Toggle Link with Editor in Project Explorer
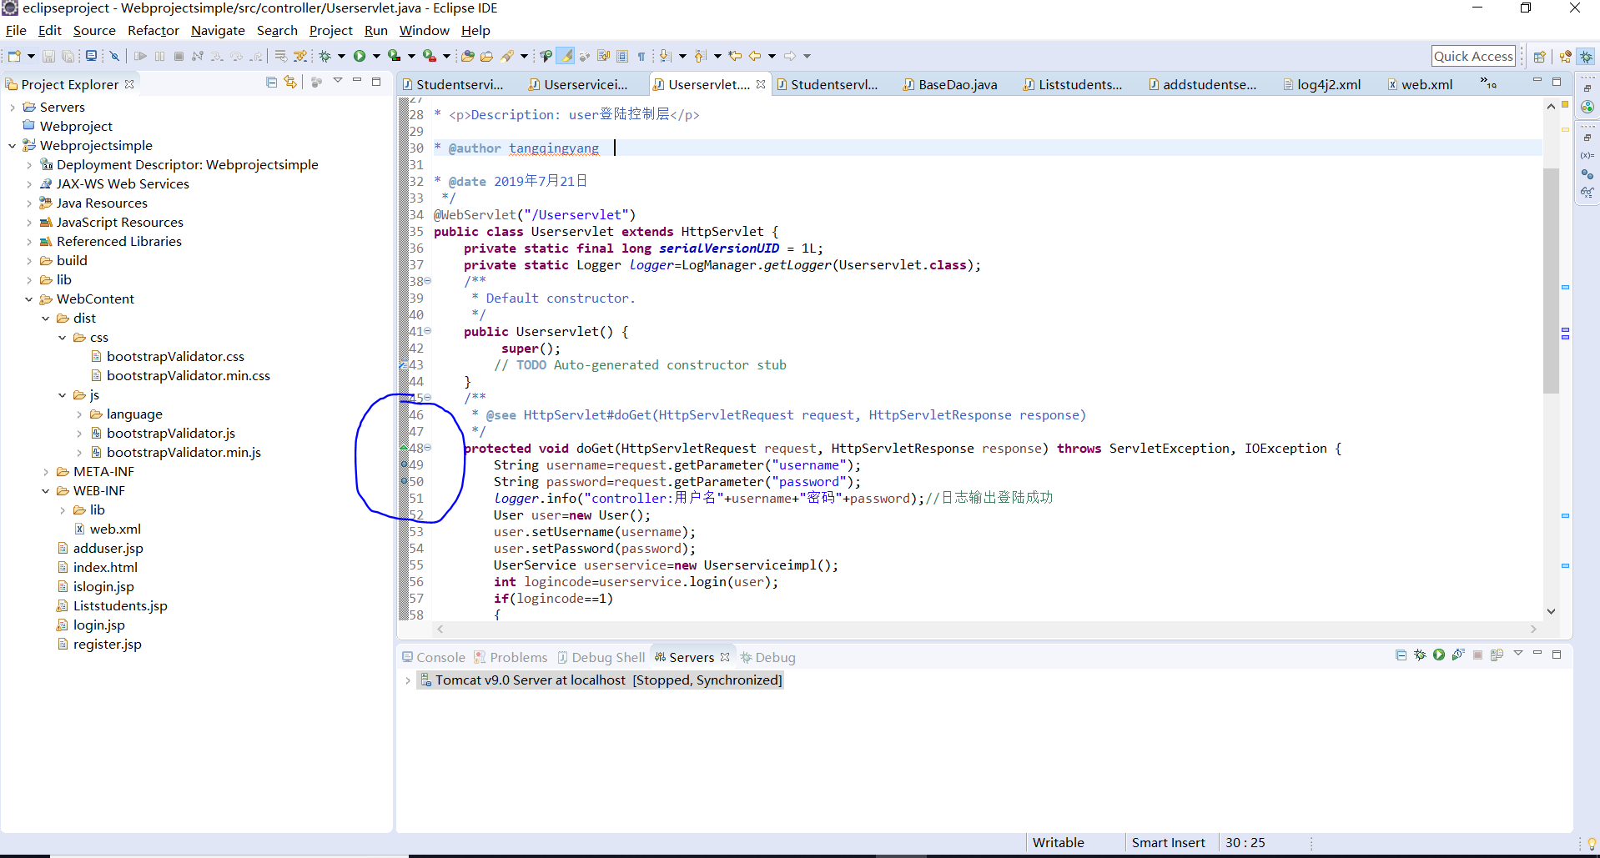 (290, 82)
